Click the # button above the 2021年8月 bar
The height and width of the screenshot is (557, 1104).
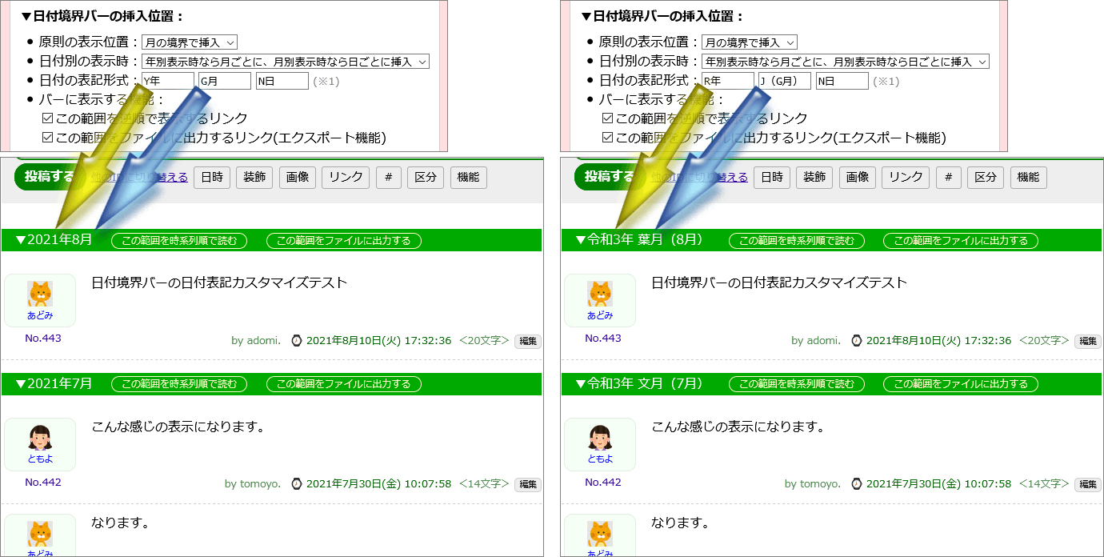tap(389, 178)
